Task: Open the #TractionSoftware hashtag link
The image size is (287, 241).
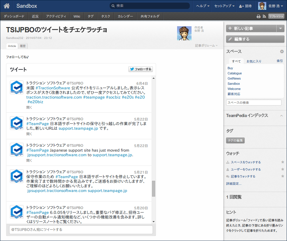Action: pyautogui.click(x=53, y=88)
